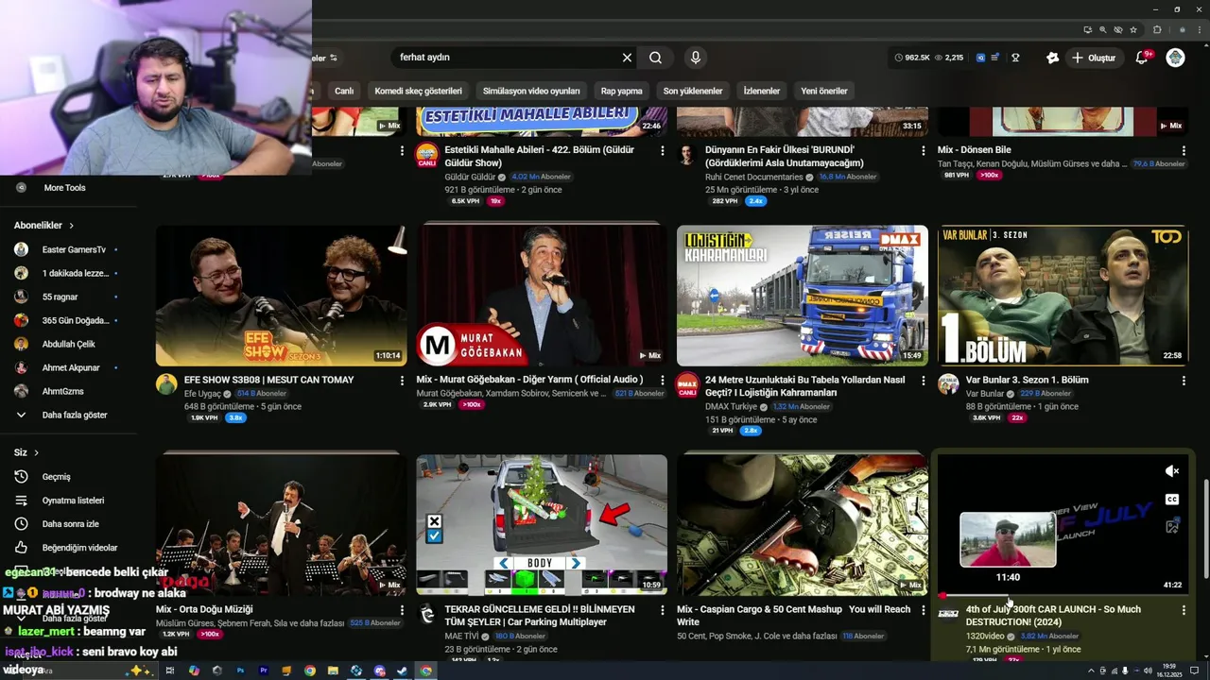
Task: Open Ahmet Akpunar subscription channel
Action: pyautogui.click(x=68, y=367)
